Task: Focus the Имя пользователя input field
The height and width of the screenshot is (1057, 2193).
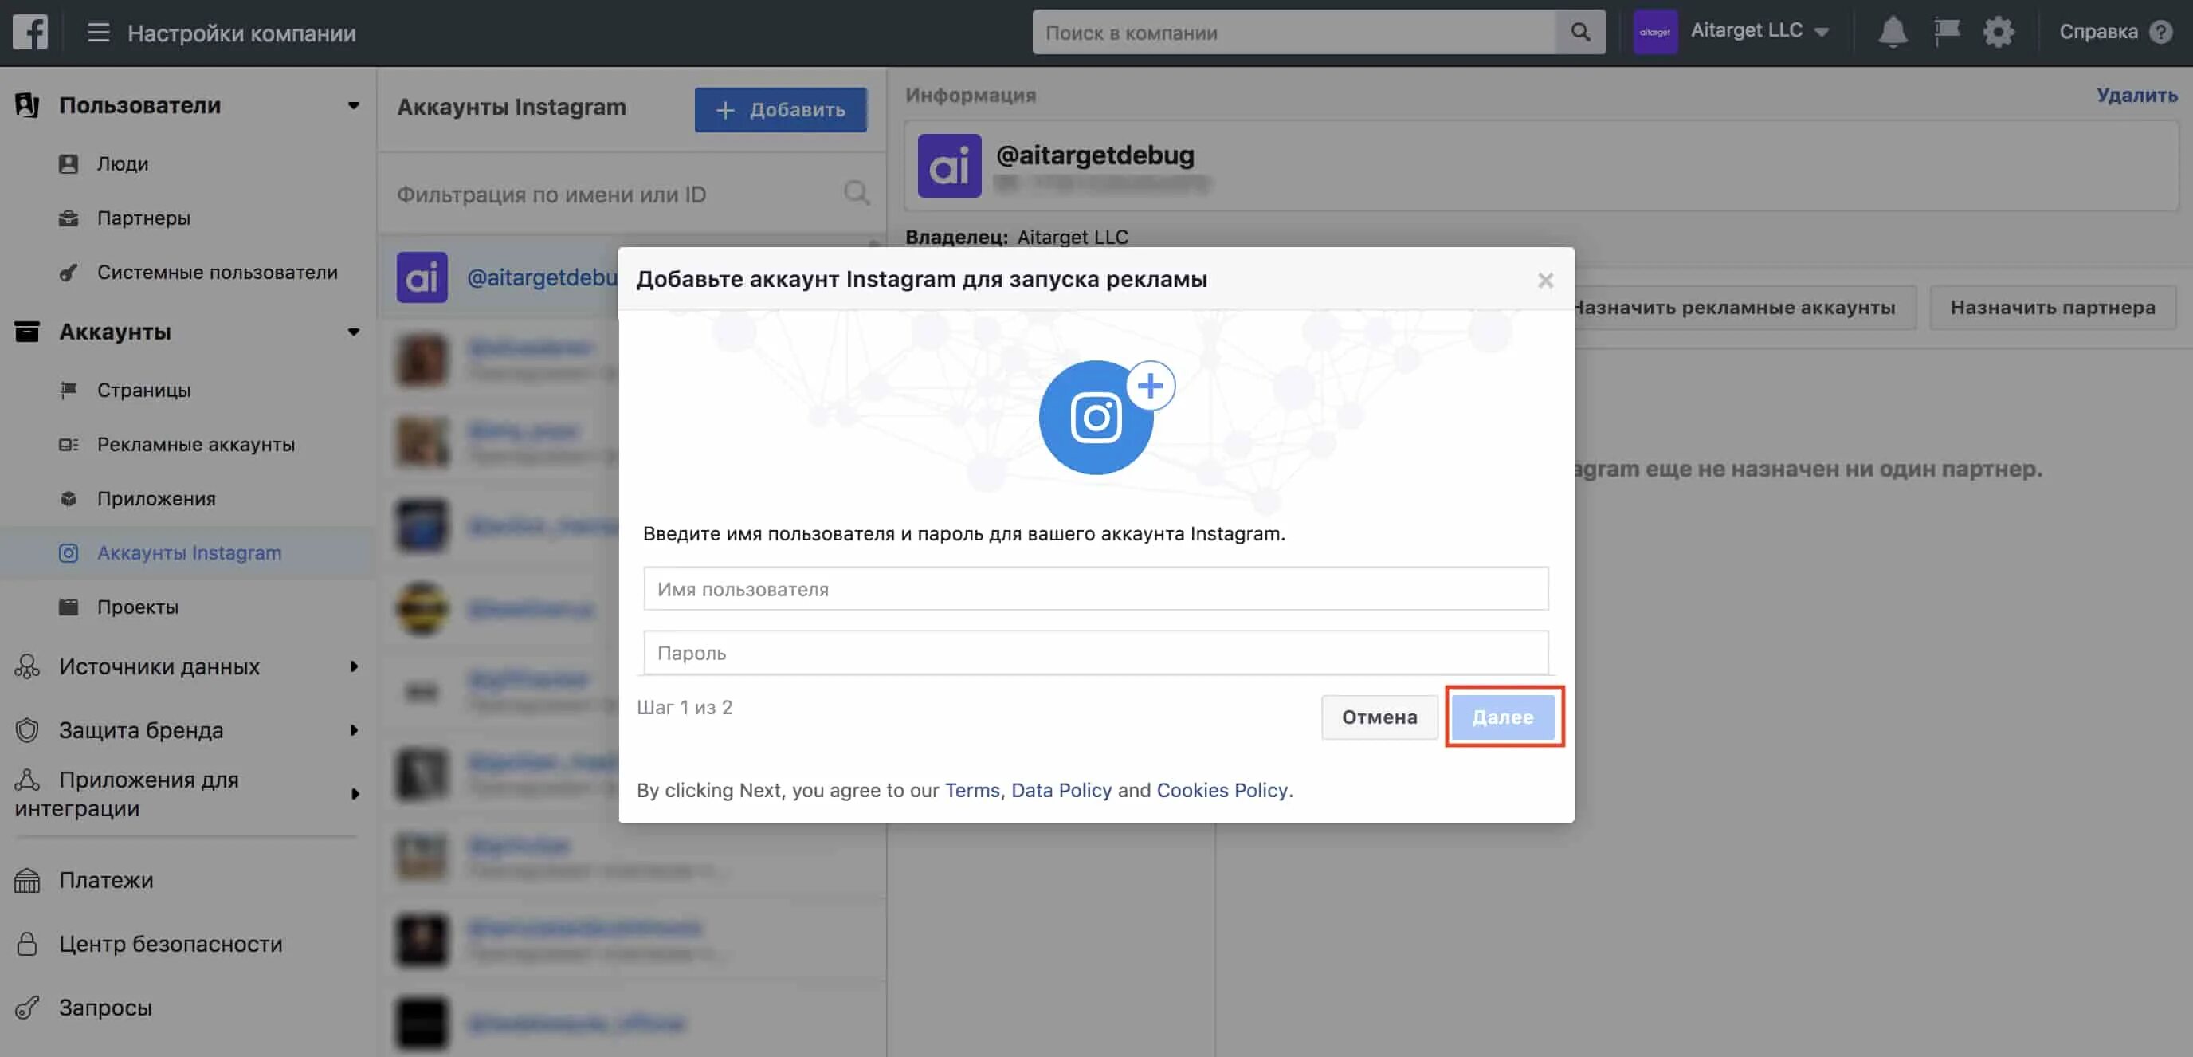Action: click(1095, 588)
